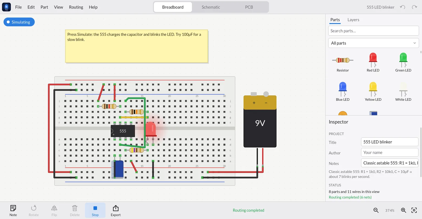Open the Routing menu
This screenshot has height=219, width=422.
click(76, 7)
